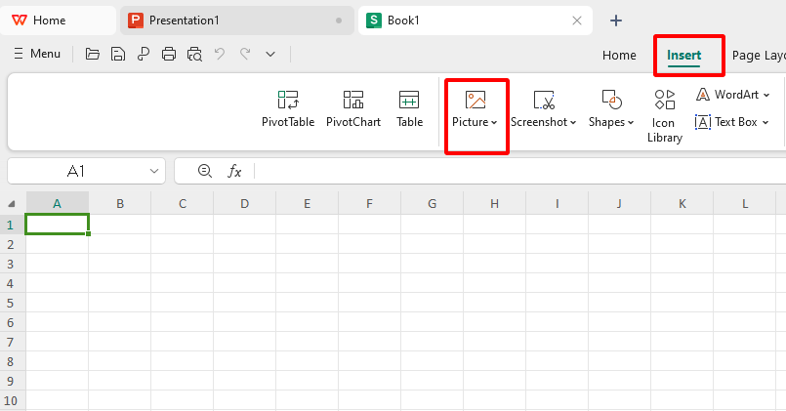Expand the Screenshot dropdown arrow
Screen dimensions: 786x411
[x=573, y=123]
